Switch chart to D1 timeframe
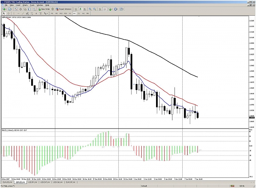Screen dimensions: 256x188 click(79, 14)
